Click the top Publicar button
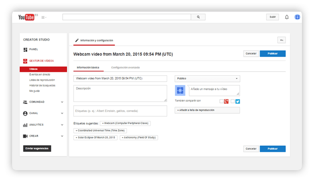The height and width of the screenshot is (181, 314). [x=273, y=53]
